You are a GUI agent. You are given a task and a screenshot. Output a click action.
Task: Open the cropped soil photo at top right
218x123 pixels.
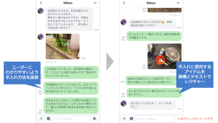click(165, 10)
